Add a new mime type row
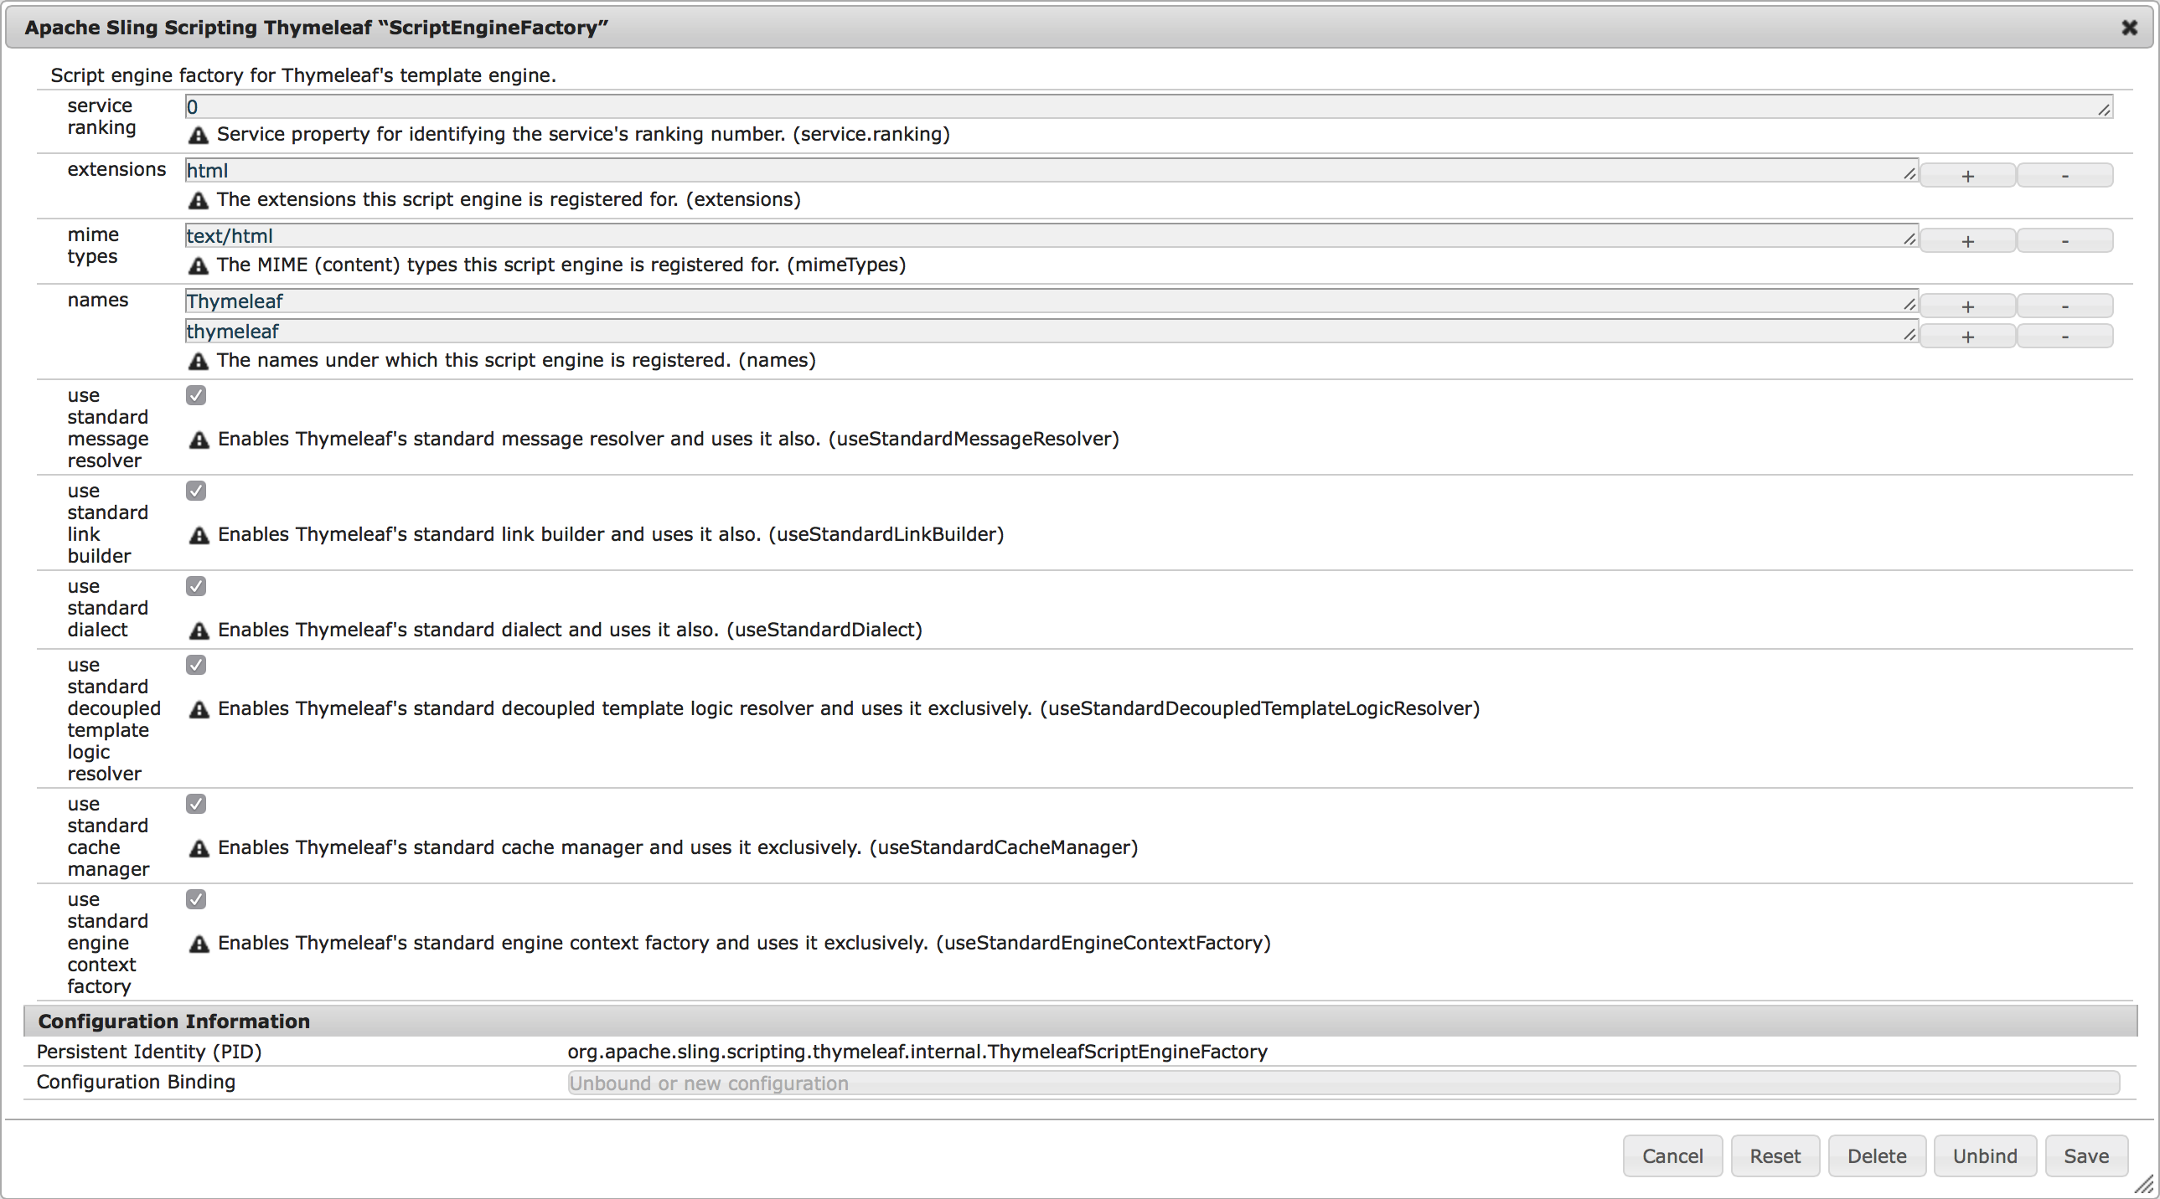 tap(1967, 239)
